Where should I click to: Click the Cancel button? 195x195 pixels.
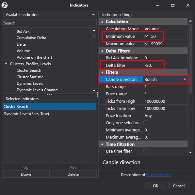pyautogui.click(x=179, y=186)
